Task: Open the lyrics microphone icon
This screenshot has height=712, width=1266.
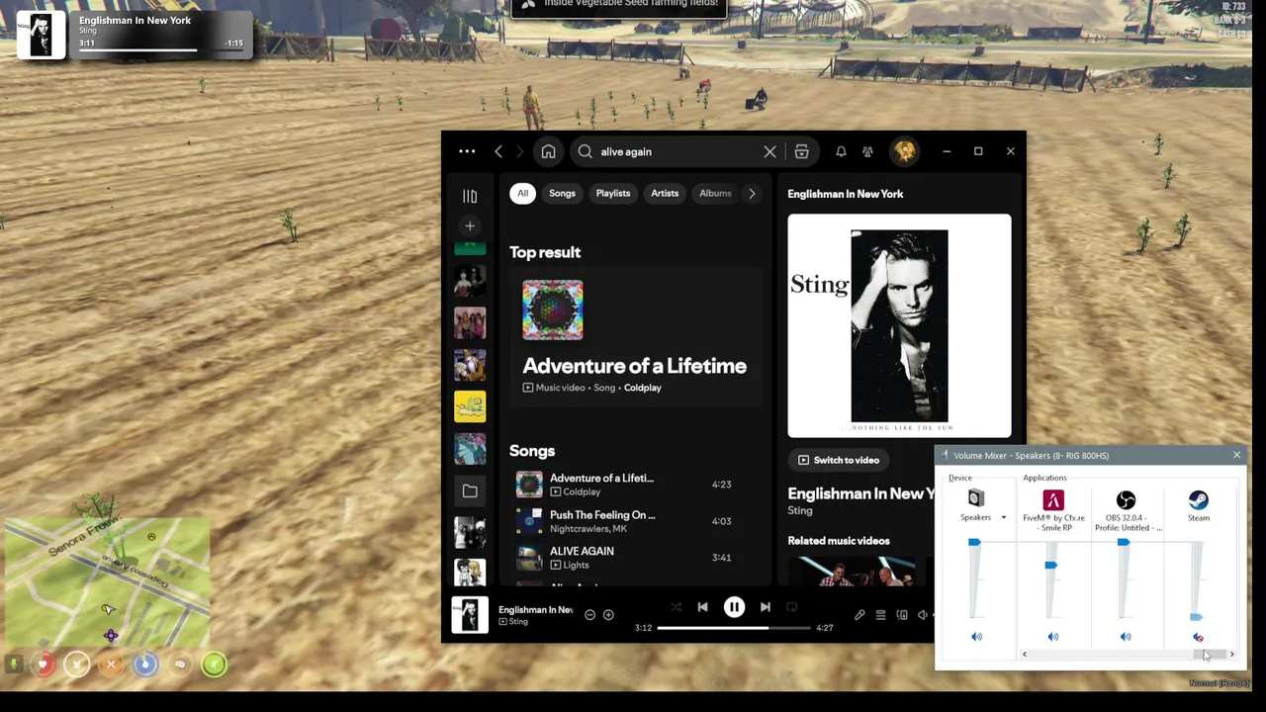Action: coord(859,615)
